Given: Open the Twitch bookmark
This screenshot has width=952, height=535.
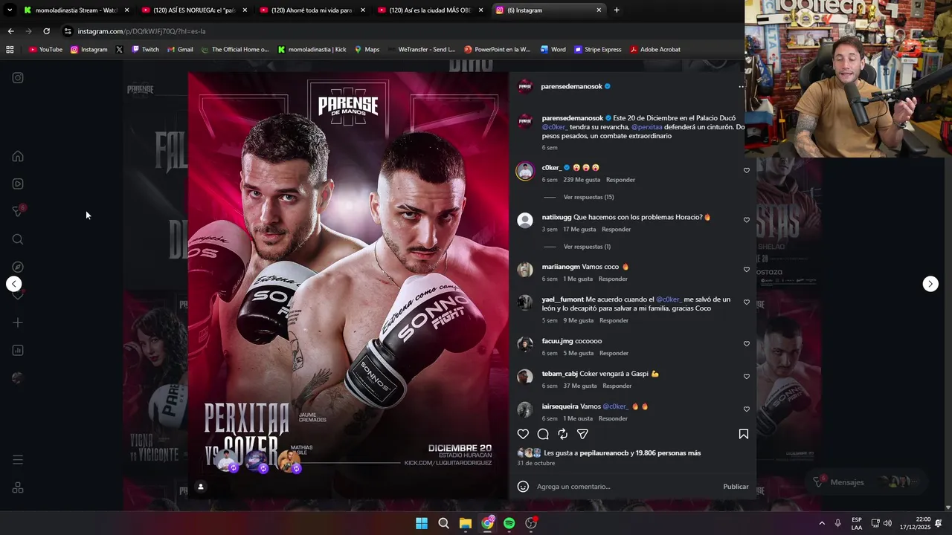Looking at the screenshot, I should 145,50.
